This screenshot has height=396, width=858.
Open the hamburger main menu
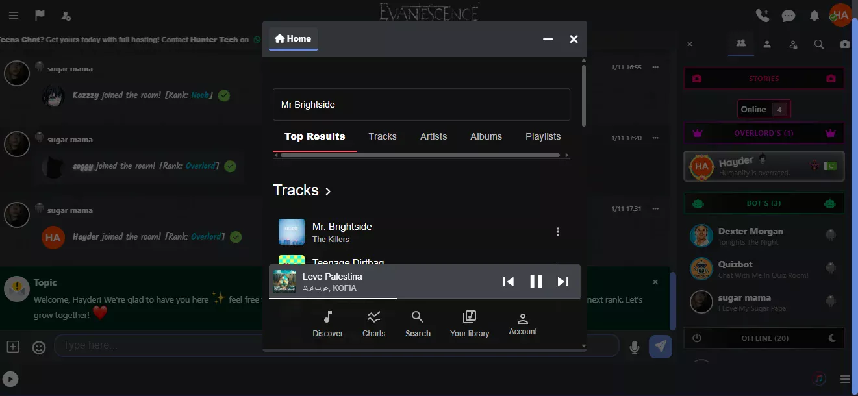[14, 16]
